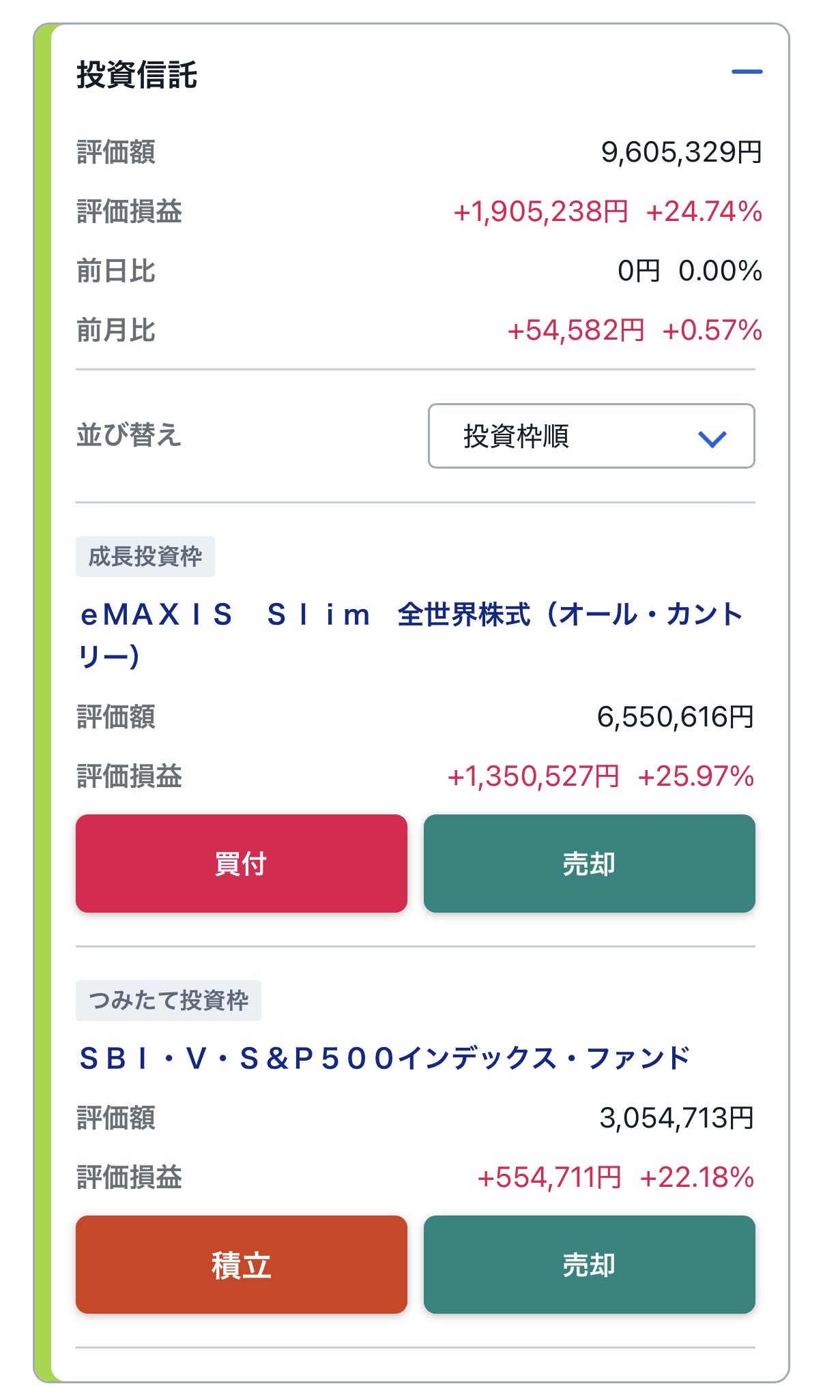The height and width of the screenshot is (1399, 823).
Task: Click the blue chevron in the sort box
Action: tap(712, 438)
